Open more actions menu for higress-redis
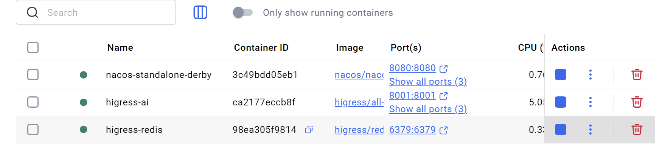This screenshot has height=163, width=665. point(590,129)
